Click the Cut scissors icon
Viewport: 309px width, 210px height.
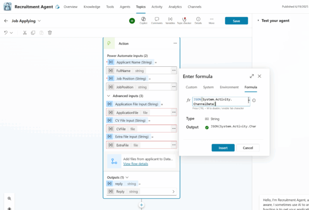pyautogui.click(x=25, y=33)
